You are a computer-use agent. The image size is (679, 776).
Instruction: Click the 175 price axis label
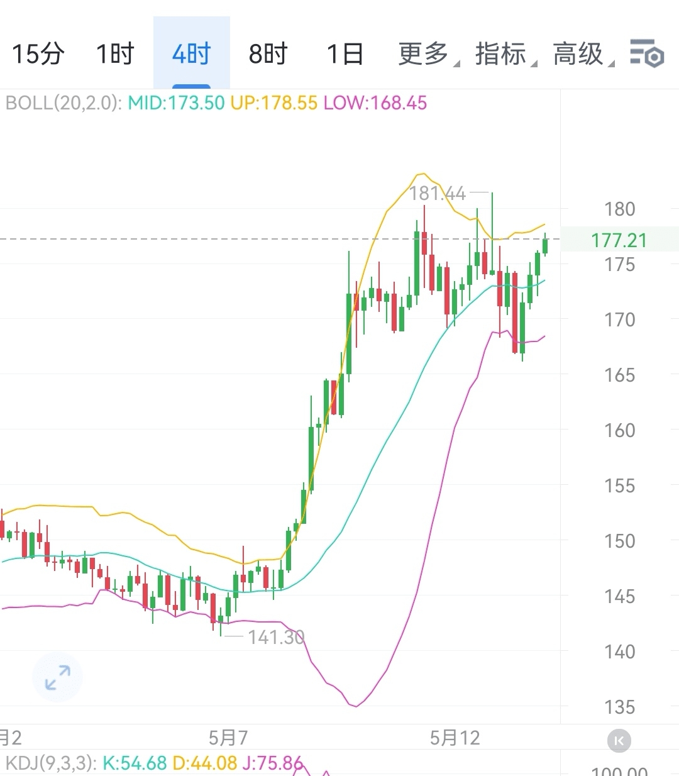[x=620, y=264]
